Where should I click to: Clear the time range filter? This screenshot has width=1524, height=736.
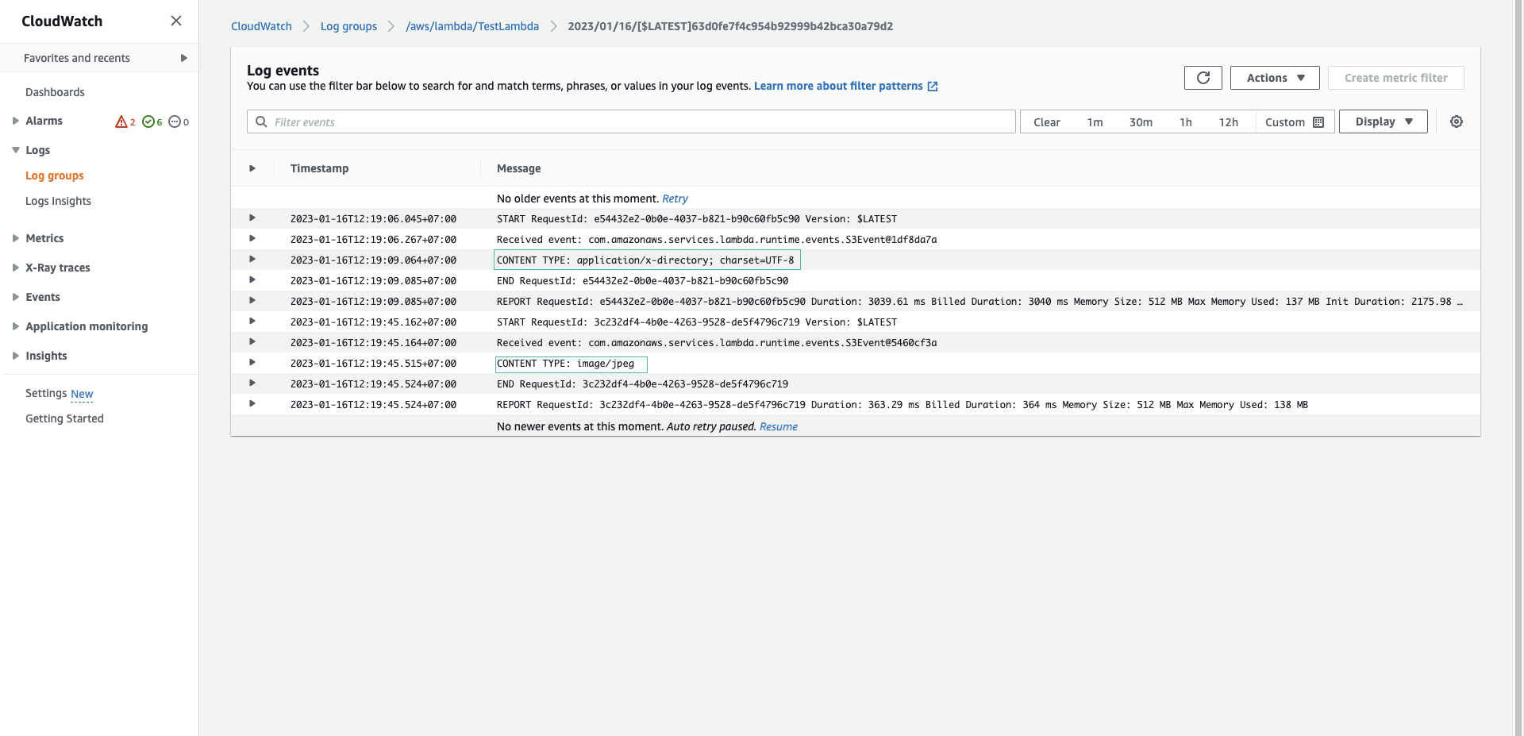(1047, 122)
